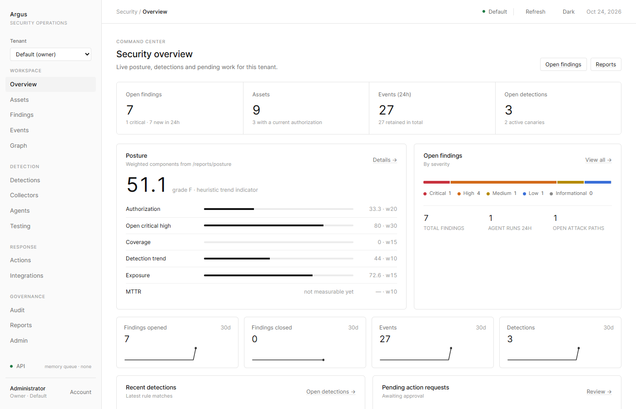Click Review arrow for pending action requests

pos(599,392)
